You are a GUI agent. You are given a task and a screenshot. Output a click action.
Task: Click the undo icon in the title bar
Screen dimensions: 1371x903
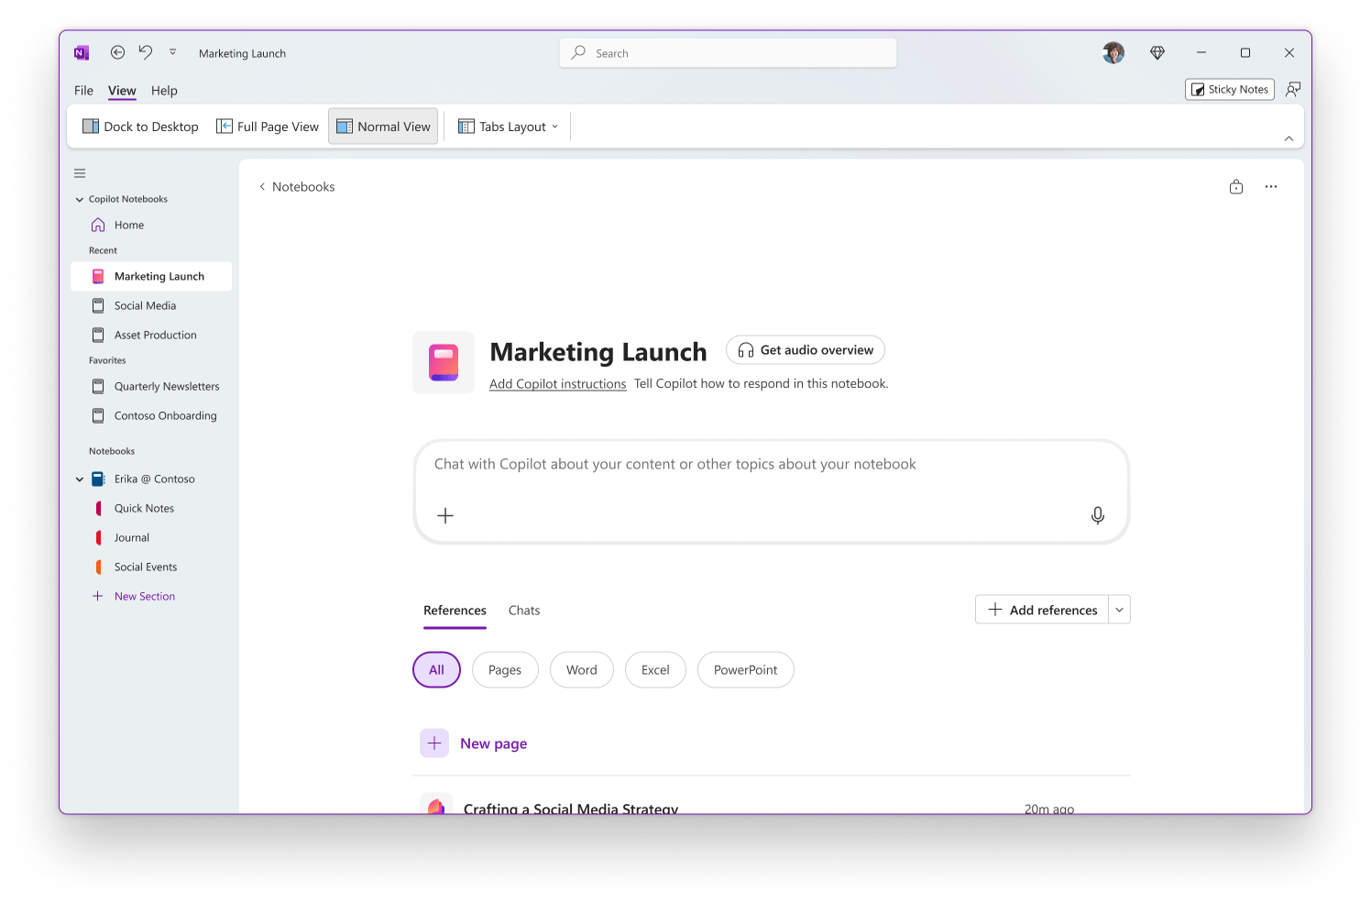click(x=146, y=53)
